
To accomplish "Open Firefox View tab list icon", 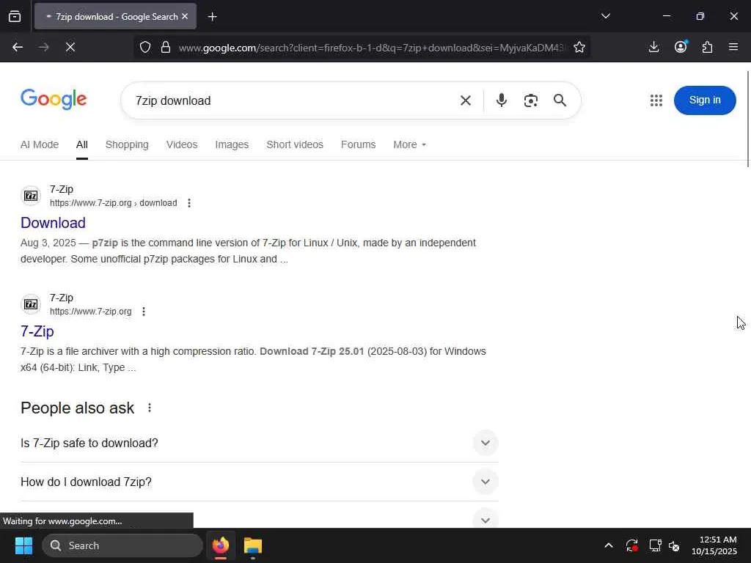I will click(15, 16).
